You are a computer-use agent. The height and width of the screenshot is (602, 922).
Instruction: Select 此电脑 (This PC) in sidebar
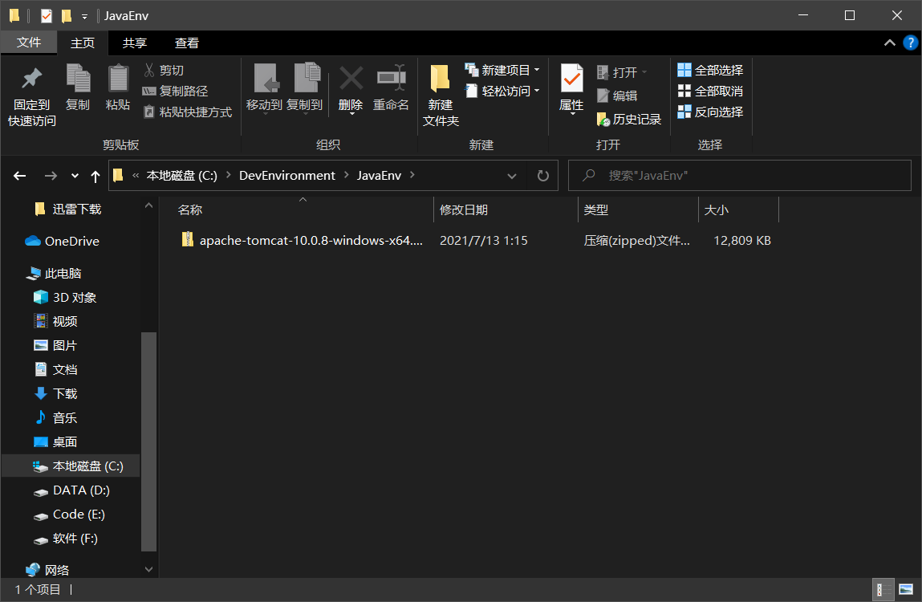(54, 273)
